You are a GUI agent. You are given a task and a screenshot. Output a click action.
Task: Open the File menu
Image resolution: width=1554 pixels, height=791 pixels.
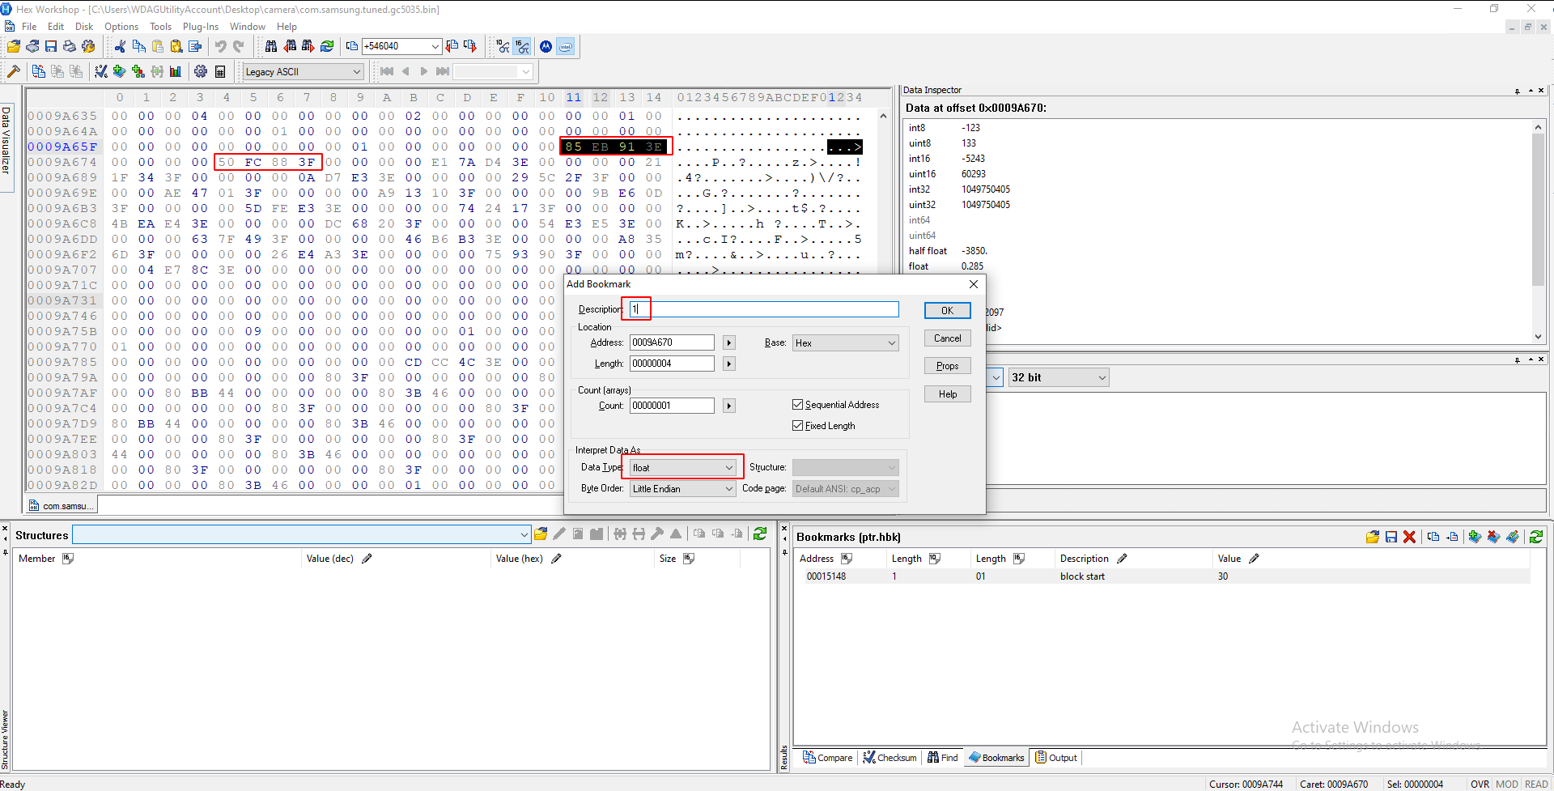point(29,27)
